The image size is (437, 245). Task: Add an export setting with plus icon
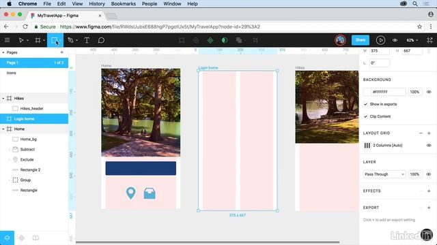click(429, 208)
